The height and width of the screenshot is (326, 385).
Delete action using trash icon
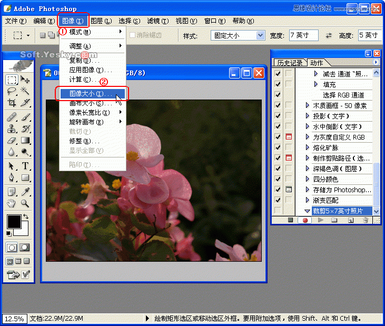point(366,220)
